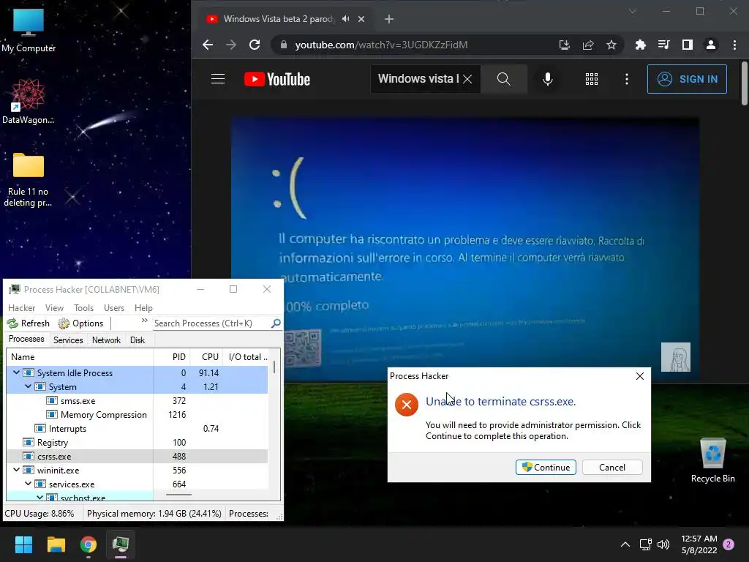Viewport: 749px width, 562px height.
Task: Select Registry process row
Action: coord(137,442)
